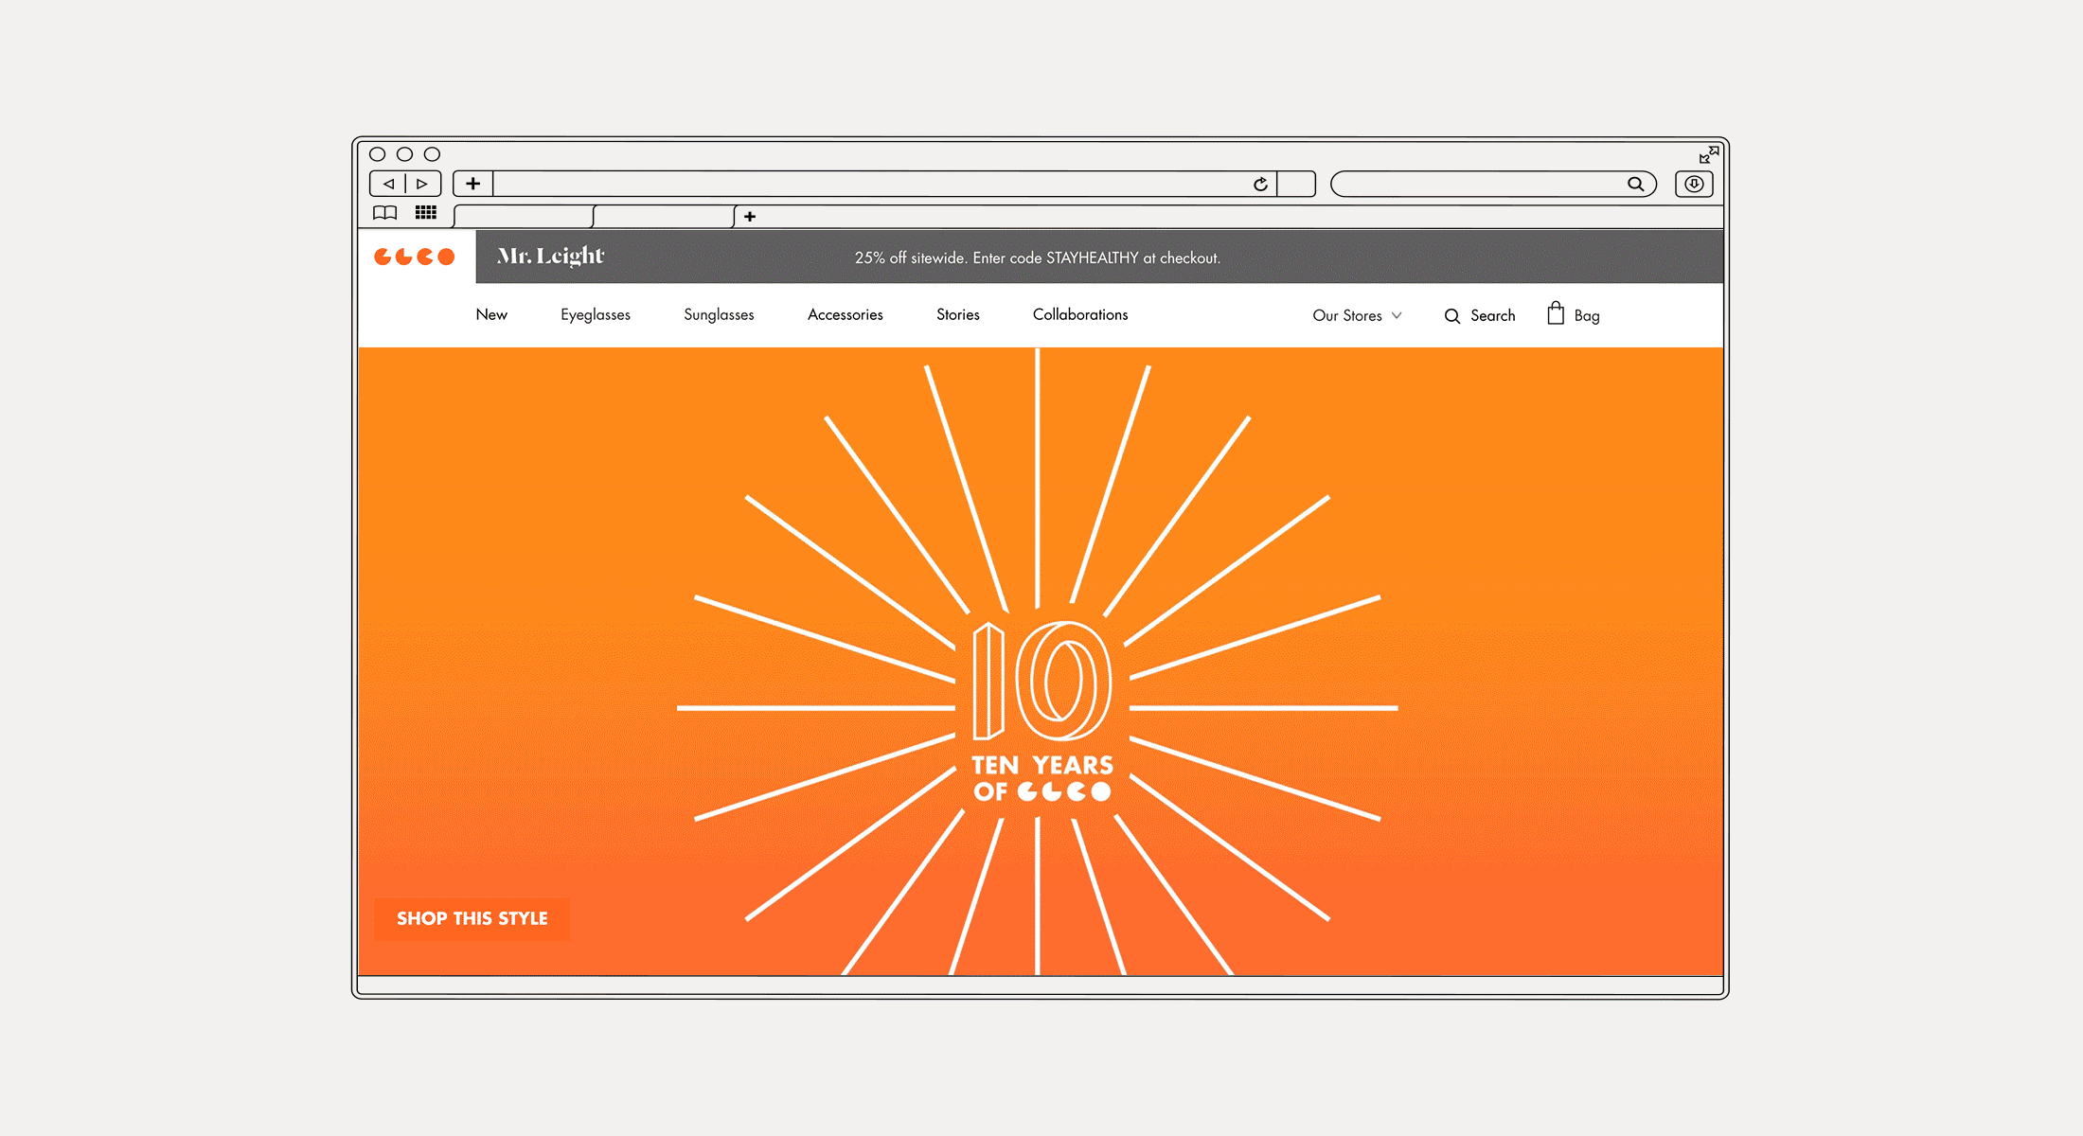The height and width of the screenshot is (1136, 2083).
Task: Open the shopping Bag icon
Action: click(1556, 313)
